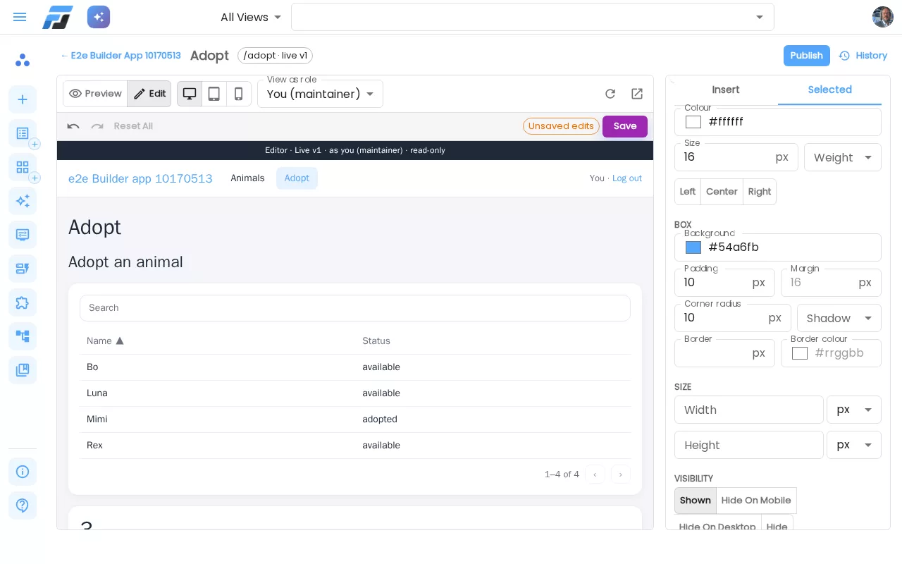Open the page History
902x564 pixels.
[x=863, y=56]
